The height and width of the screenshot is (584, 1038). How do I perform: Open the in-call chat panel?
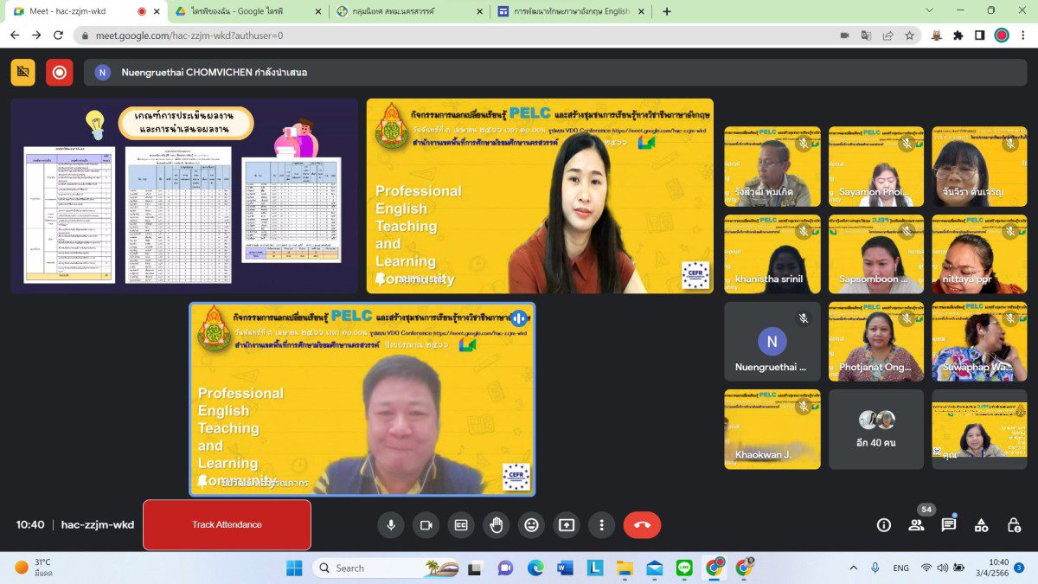[949, 524]
